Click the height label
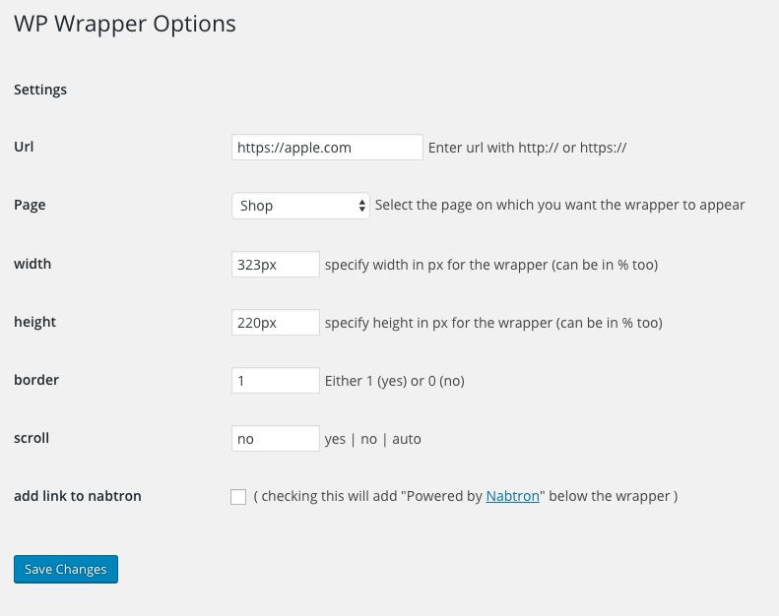Image resolution: width=779 pixels, height=616 pixels. 34,322
